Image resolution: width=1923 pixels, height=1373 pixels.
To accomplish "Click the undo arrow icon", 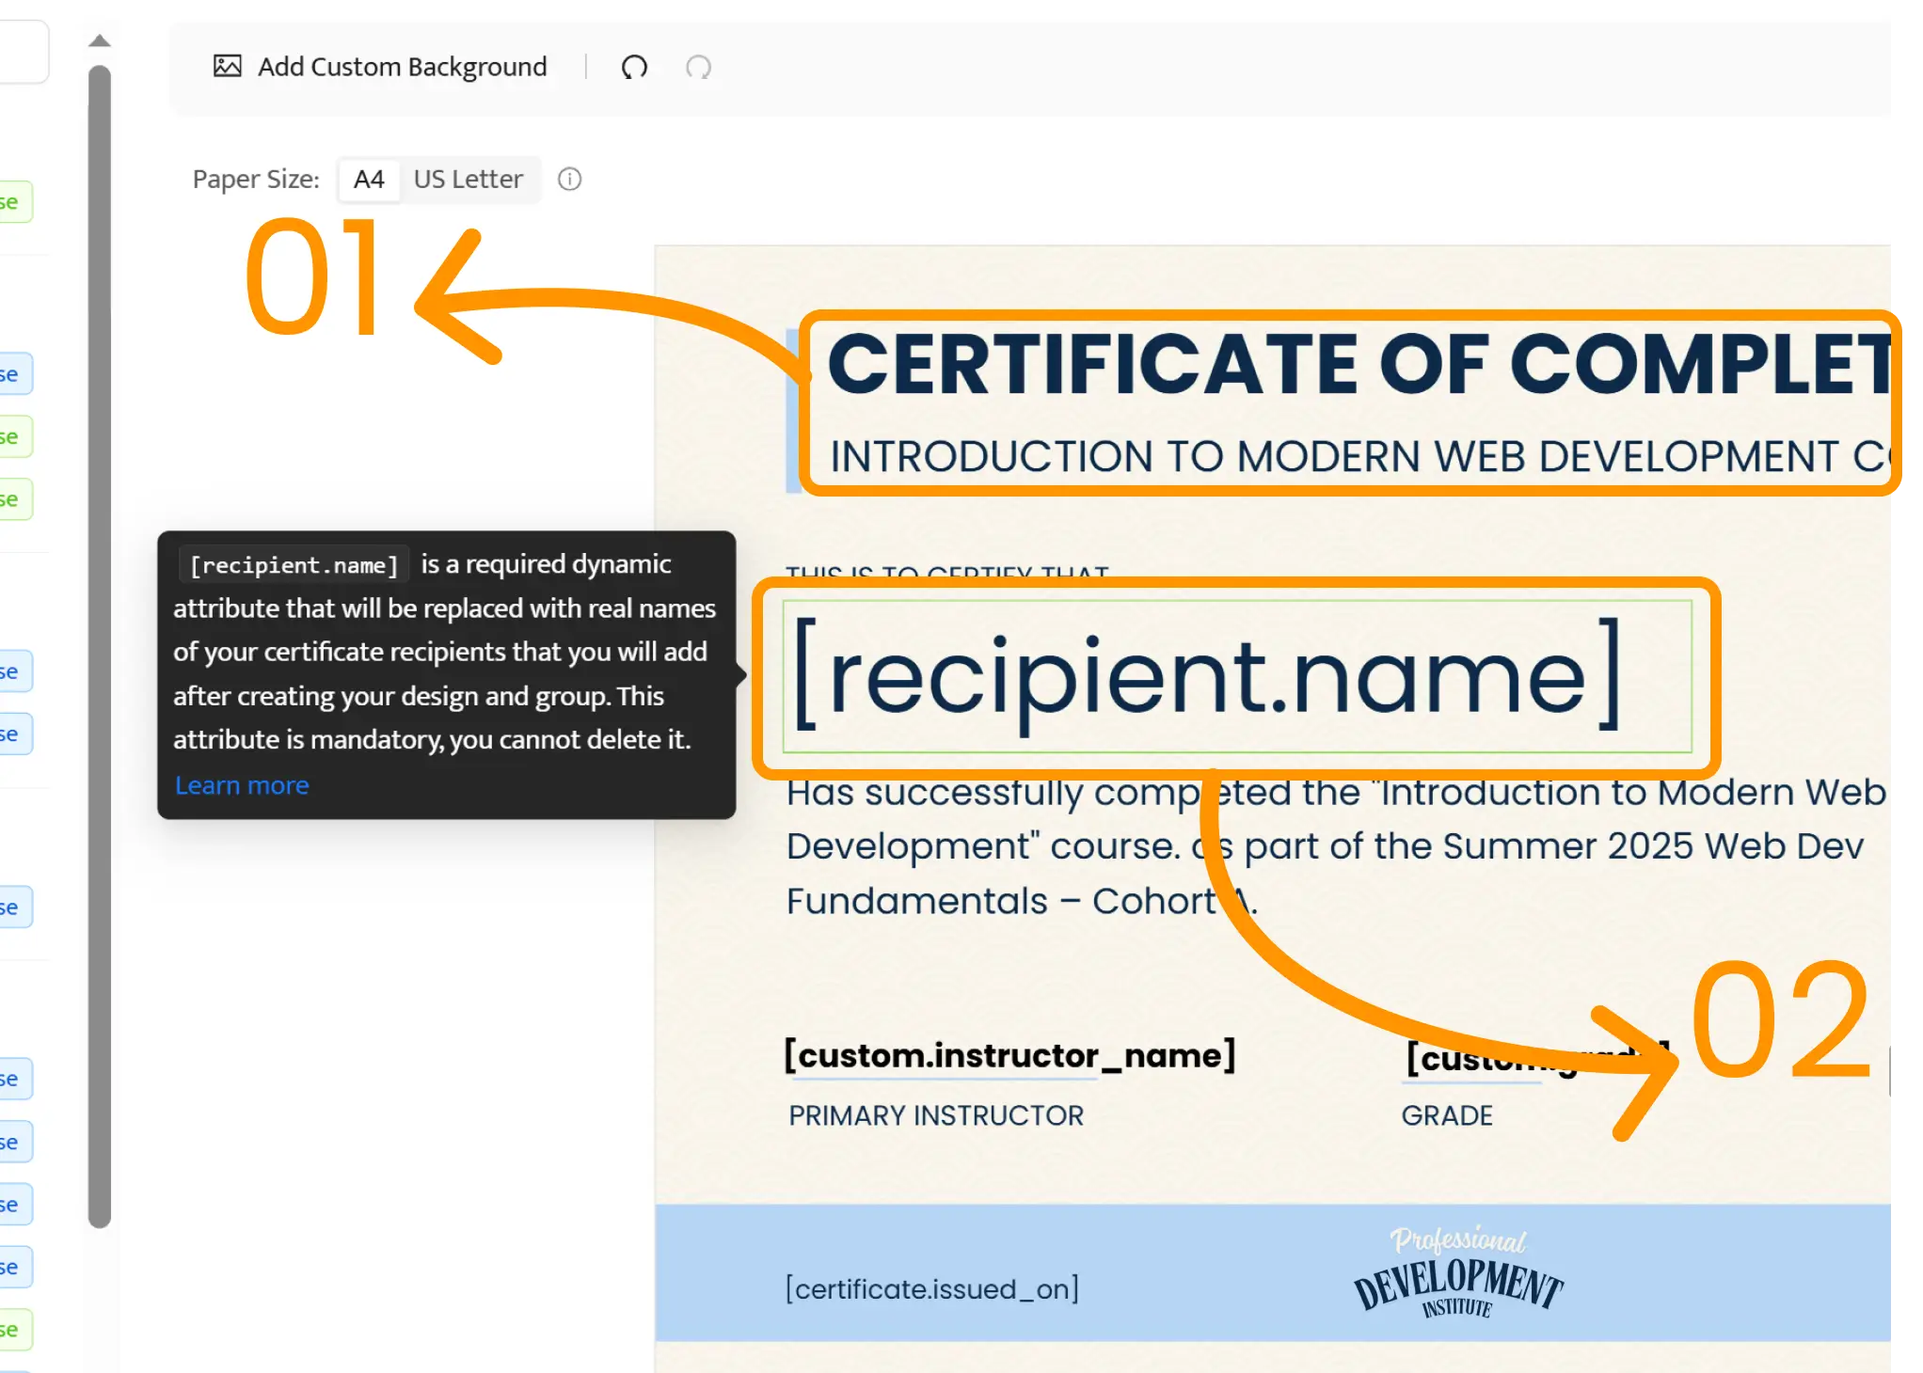I will pos(635,67).
